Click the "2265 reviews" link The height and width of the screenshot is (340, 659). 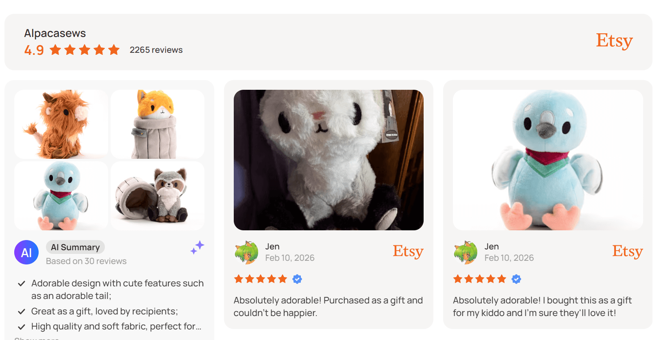pos(156,50)
